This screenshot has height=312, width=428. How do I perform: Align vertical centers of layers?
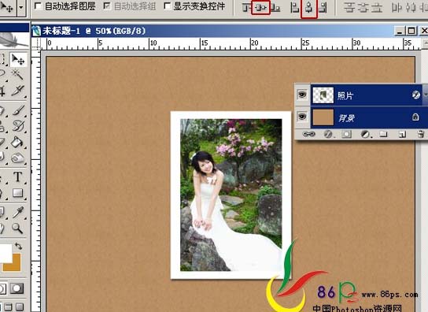260,8
